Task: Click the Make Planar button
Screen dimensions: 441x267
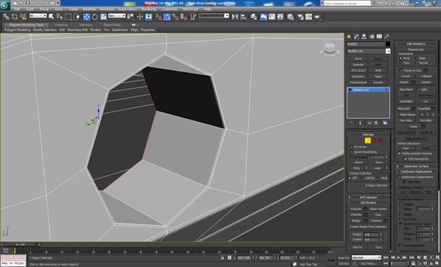Action: (407, 115)
